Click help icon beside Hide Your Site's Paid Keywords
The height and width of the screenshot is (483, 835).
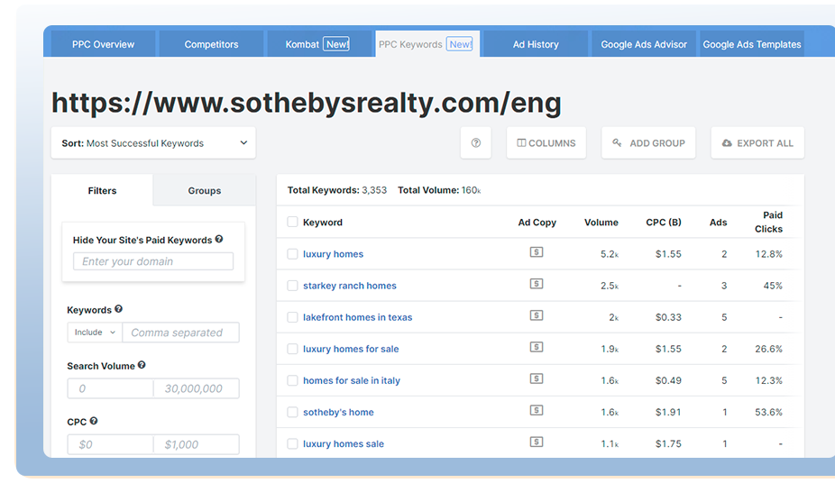219,240
